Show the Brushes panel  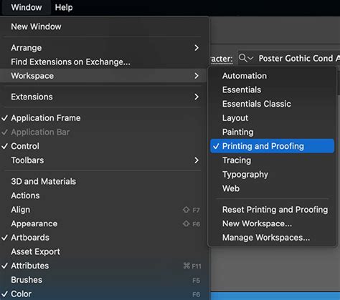tap(104, 280)
